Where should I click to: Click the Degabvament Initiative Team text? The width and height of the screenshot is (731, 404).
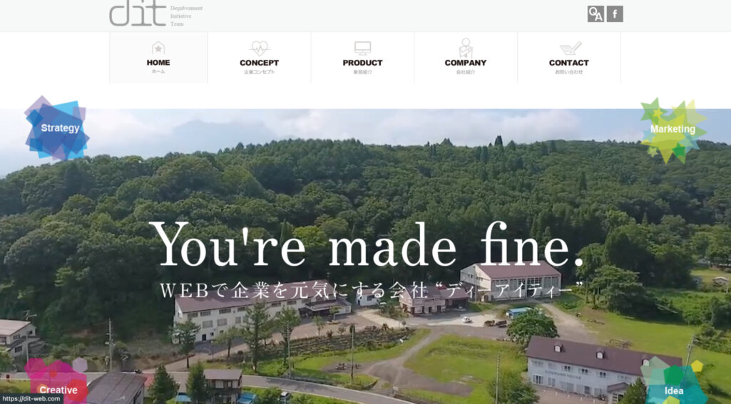pos(186,16)
